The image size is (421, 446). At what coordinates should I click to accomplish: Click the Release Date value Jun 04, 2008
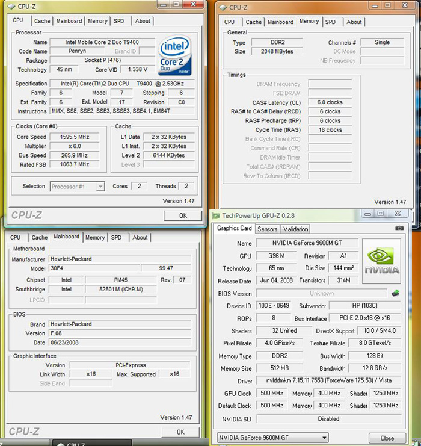click(x=276, y=280)
